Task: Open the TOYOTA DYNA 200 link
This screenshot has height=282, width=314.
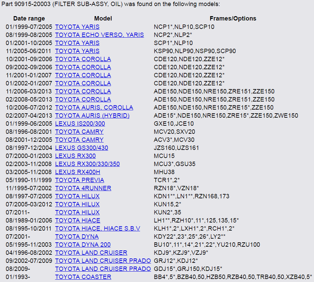Action: [x=83, y=244]
